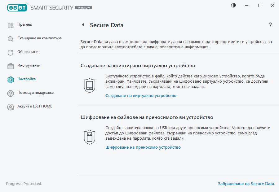
Task: Click the encrypted virtual device shield icon
Action: click(90, 85)
